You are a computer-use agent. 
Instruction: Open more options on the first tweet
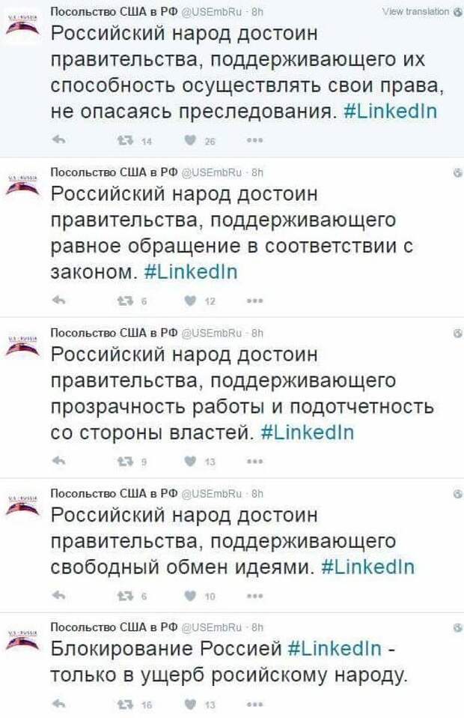coord(254,139)
